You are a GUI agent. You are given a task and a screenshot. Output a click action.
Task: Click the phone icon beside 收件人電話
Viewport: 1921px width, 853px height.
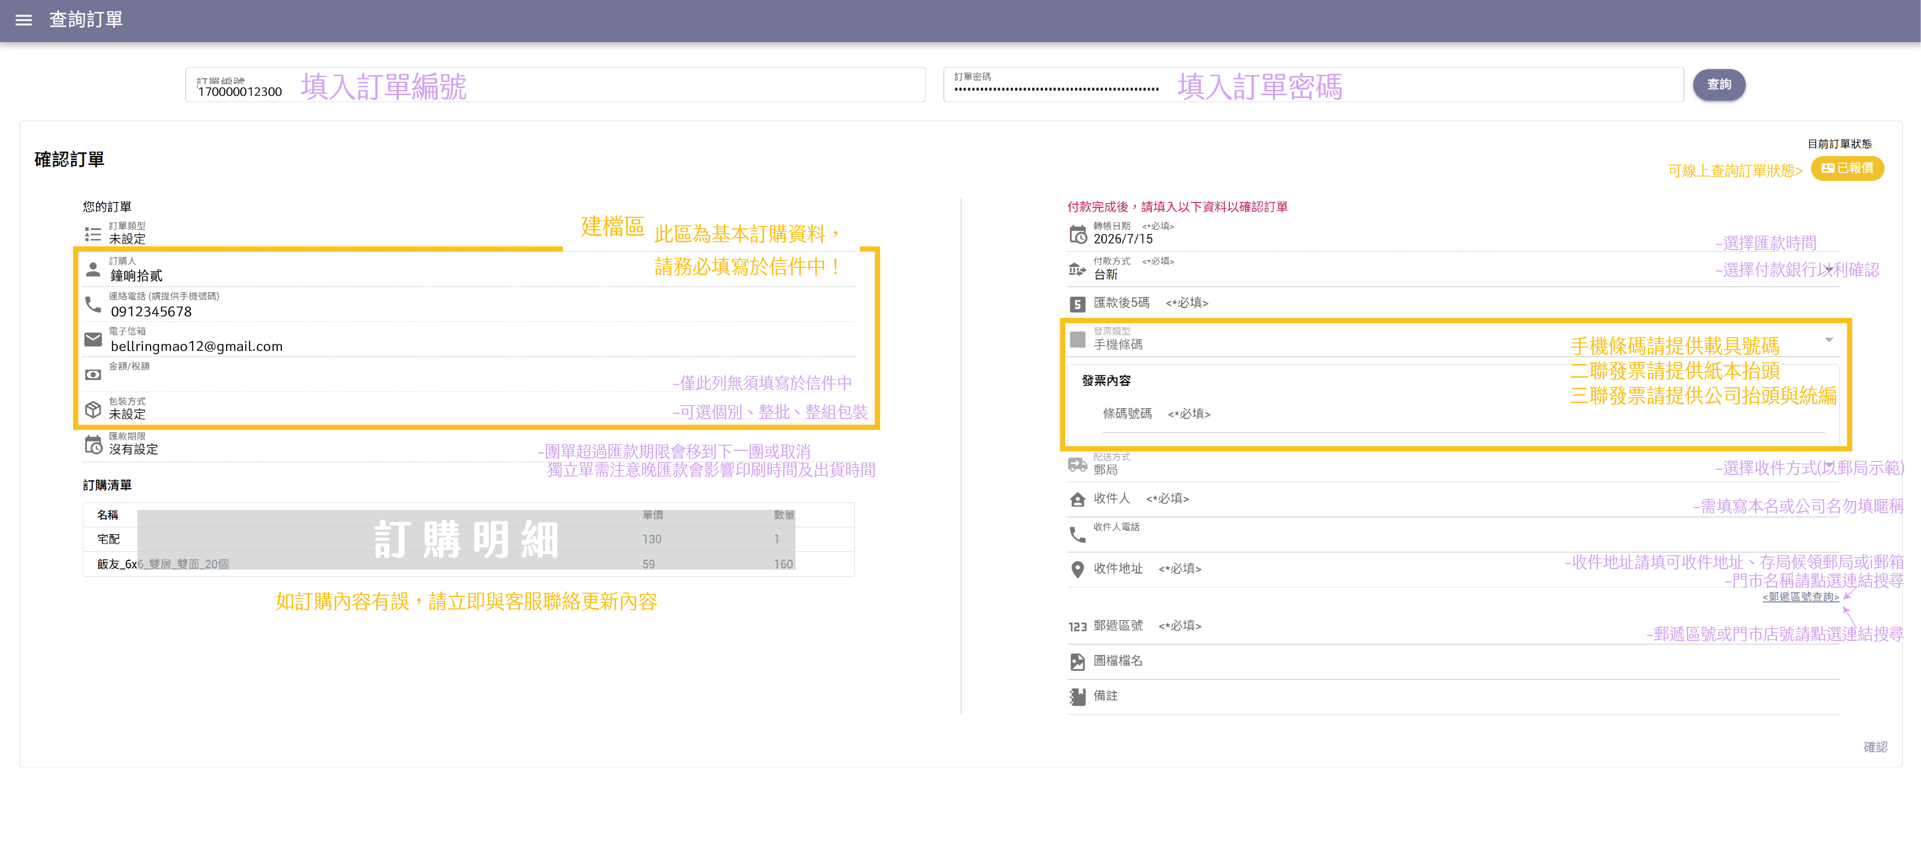coord(1078,534)
